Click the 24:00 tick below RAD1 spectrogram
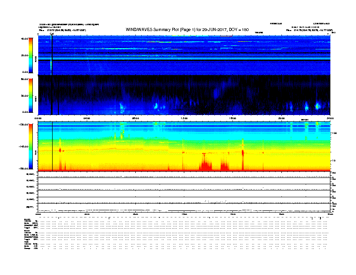 click(x=330, y=118)
